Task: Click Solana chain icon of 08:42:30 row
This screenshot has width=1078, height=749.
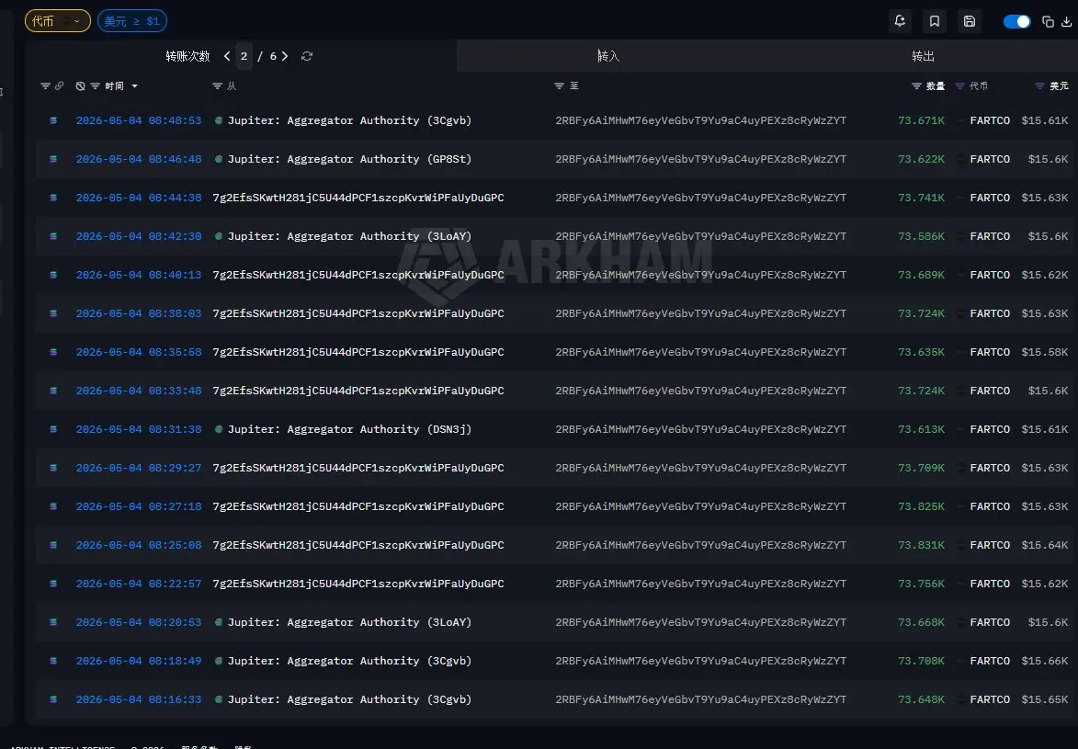Action: [x=53, y=236]
